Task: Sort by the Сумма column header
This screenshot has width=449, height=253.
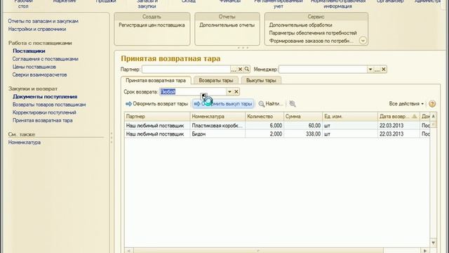Action: point(303,117)
